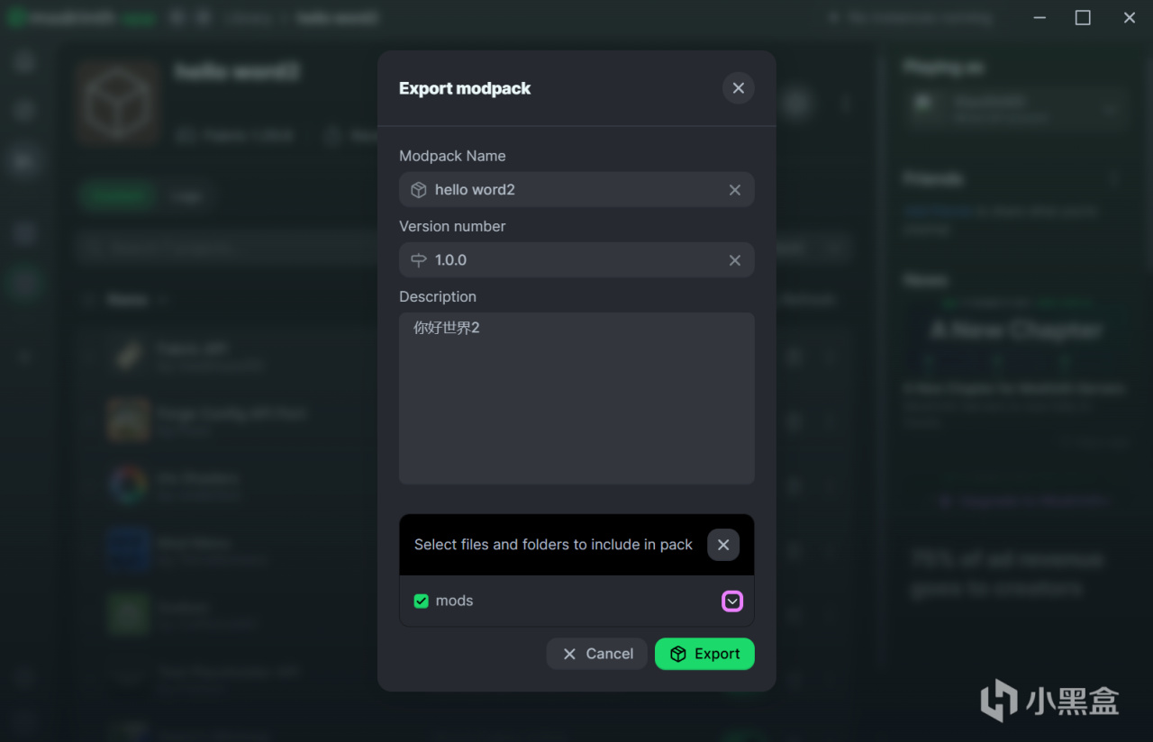This screenshot has height=742, width=1153.
Task: Click the hello word2 instance cube thumbnail
Action: pyautogui.click(x=118, y=104)
